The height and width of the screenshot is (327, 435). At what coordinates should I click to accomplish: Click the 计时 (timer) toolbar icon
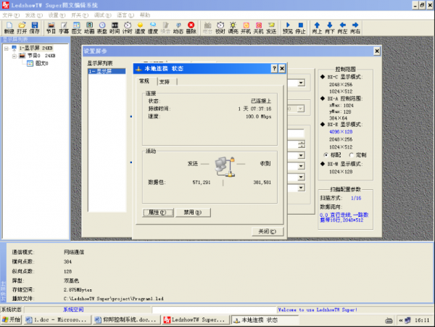pyautogui.click(x=128, y=28)
